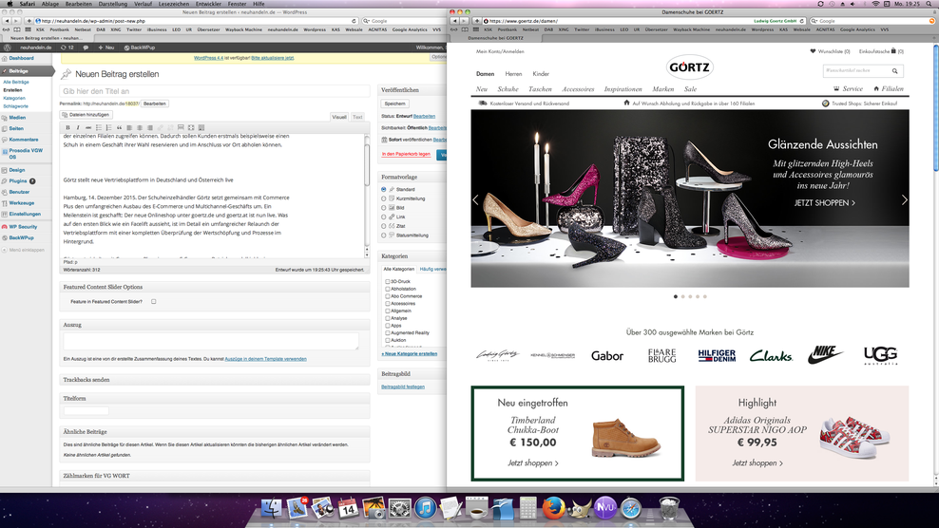This screenshot has width=939, height=528.
Task: Insert numbered list in WordPress editor
Action: pos(108,127)
